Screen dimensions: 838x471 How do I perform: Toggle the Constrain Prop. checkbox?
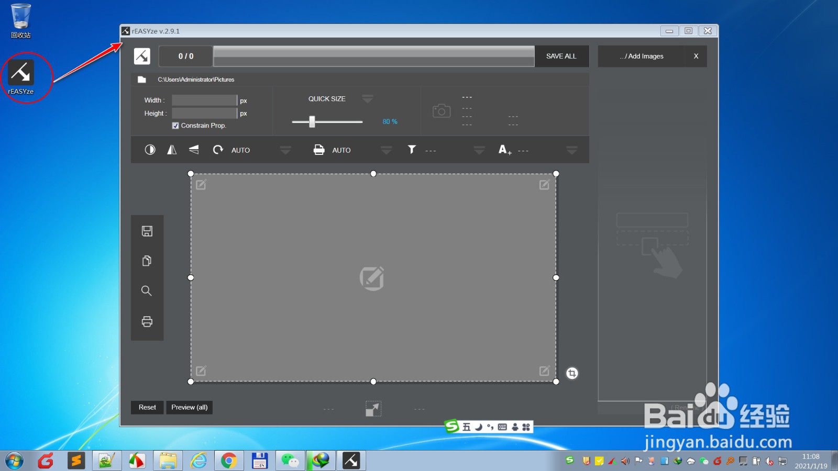pos(175,126)
